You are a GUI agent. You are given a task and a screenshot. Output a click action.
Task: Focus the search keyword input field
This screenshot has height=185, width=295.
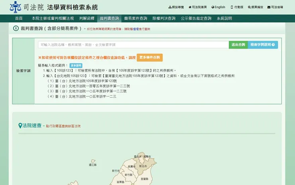134,45
